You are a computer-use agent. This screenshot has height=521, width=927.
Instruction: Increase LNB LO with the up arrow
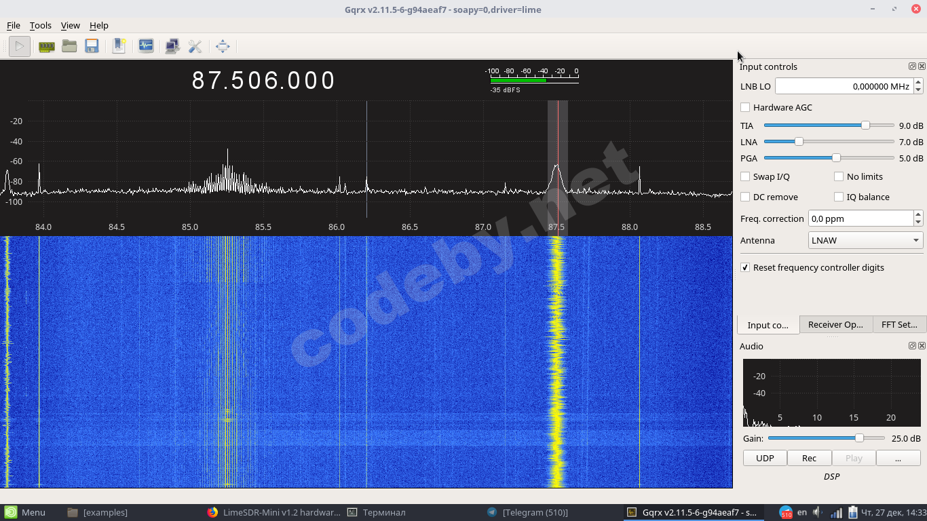pyautogui.click(x=918, y=83)
